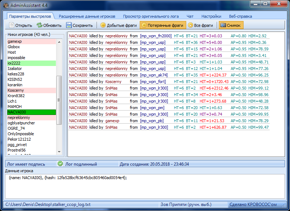Select player impossible
This screenshot has height=211, width=290.
pyautogui.click(x=32, y=58)
